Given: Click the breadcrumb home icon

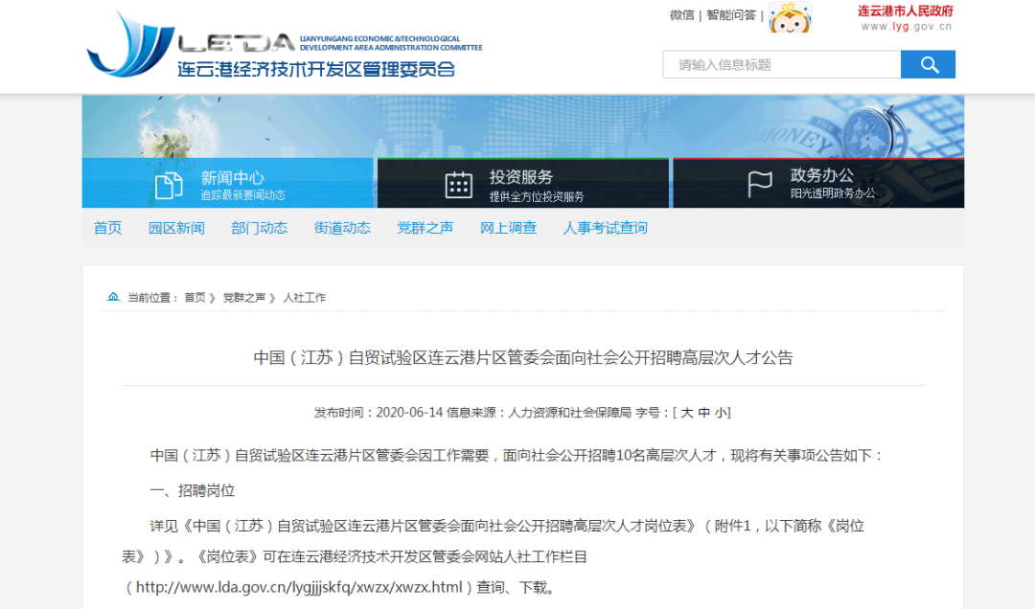Looking at the screenshot, I should (113, 297).
